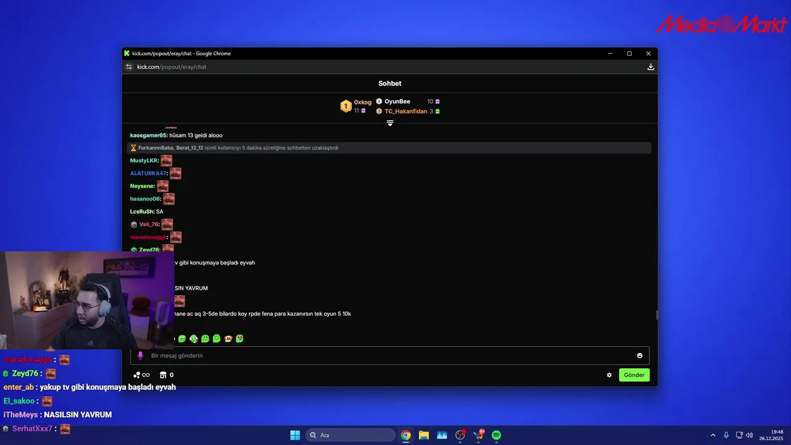
Task: Click the taskbar search box 'Ara'
Action: (x=350, y=435)
